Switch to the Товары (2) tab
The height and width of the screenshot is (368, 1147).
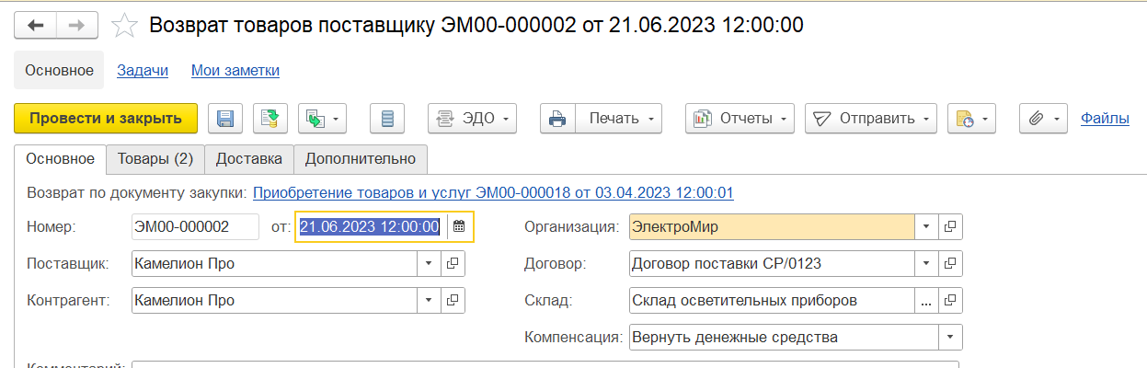pos(155,158)
